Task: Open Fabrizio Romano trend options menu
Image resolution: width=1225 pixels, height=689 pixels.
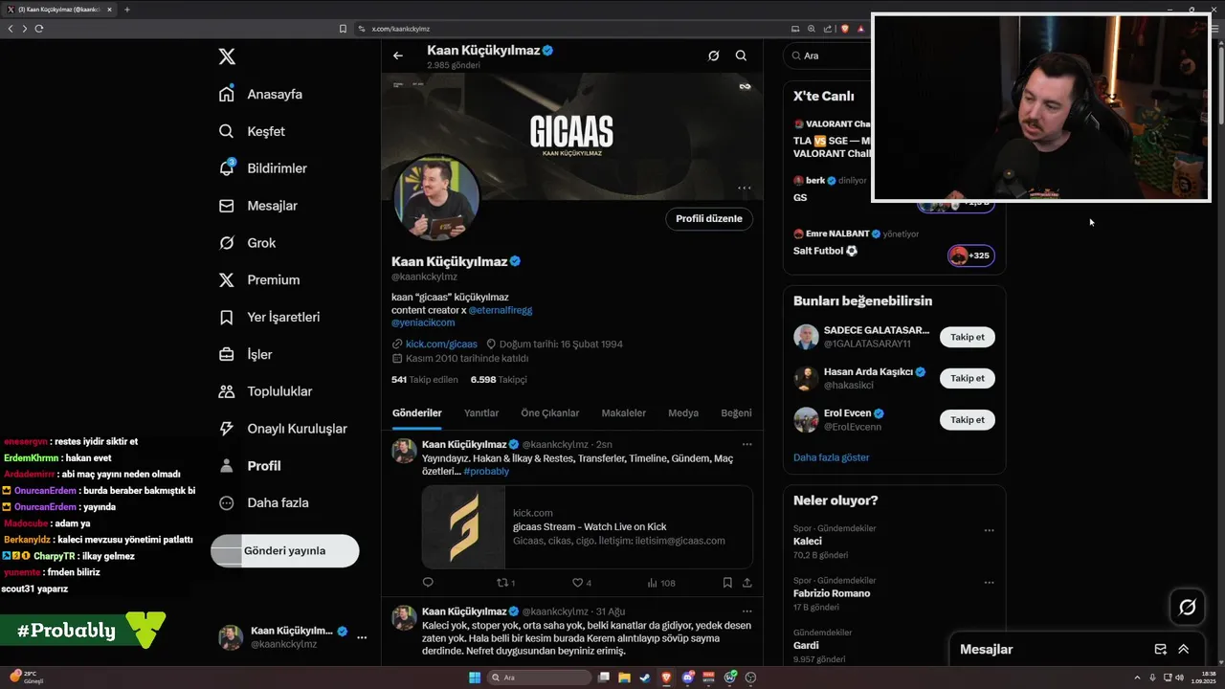Action: point(989,583)
